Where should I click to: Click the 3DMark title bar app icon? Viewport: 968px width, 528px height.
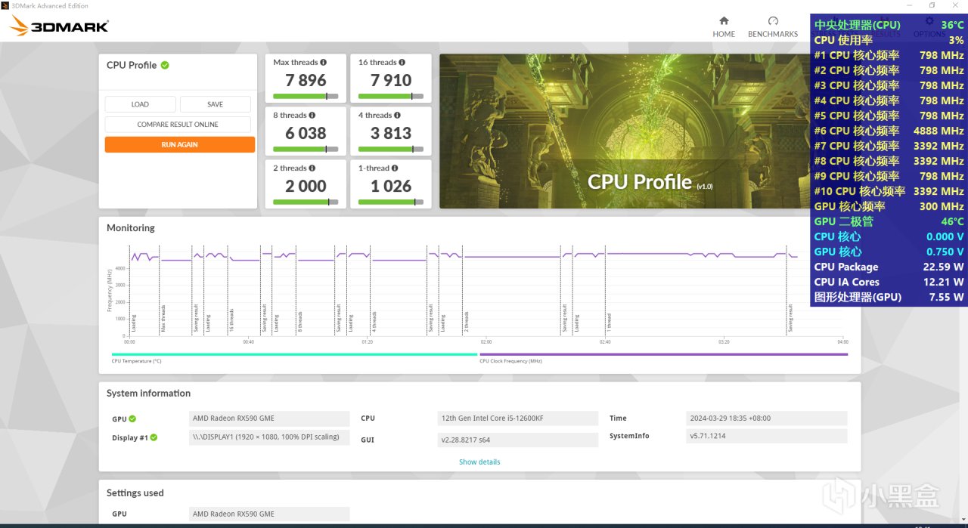pyautogui.click(x=5, y=5)
